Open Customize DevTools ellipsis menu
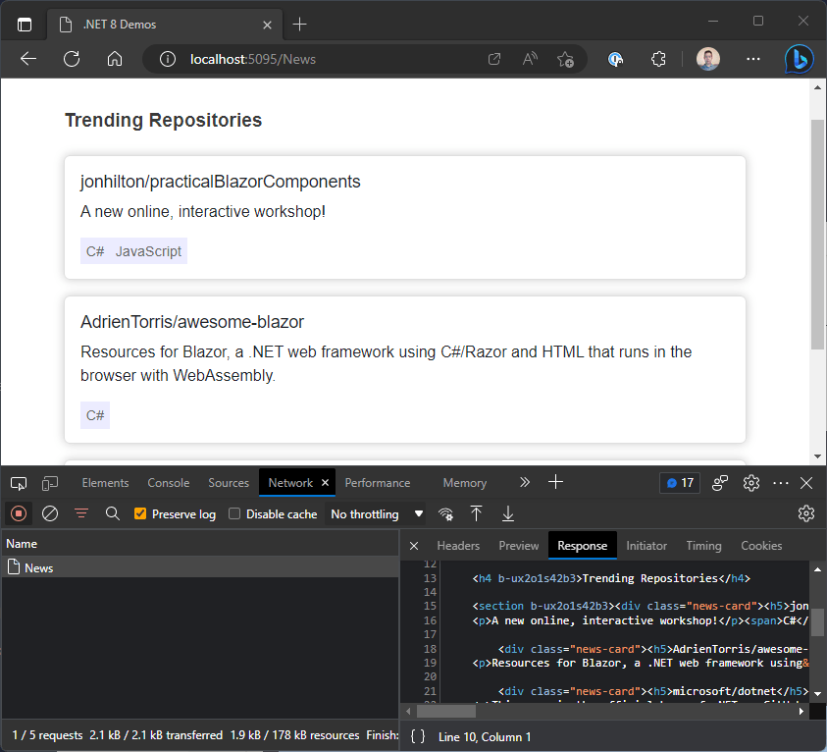This screenshot has height=752, width=827. (x=780, y=483)
